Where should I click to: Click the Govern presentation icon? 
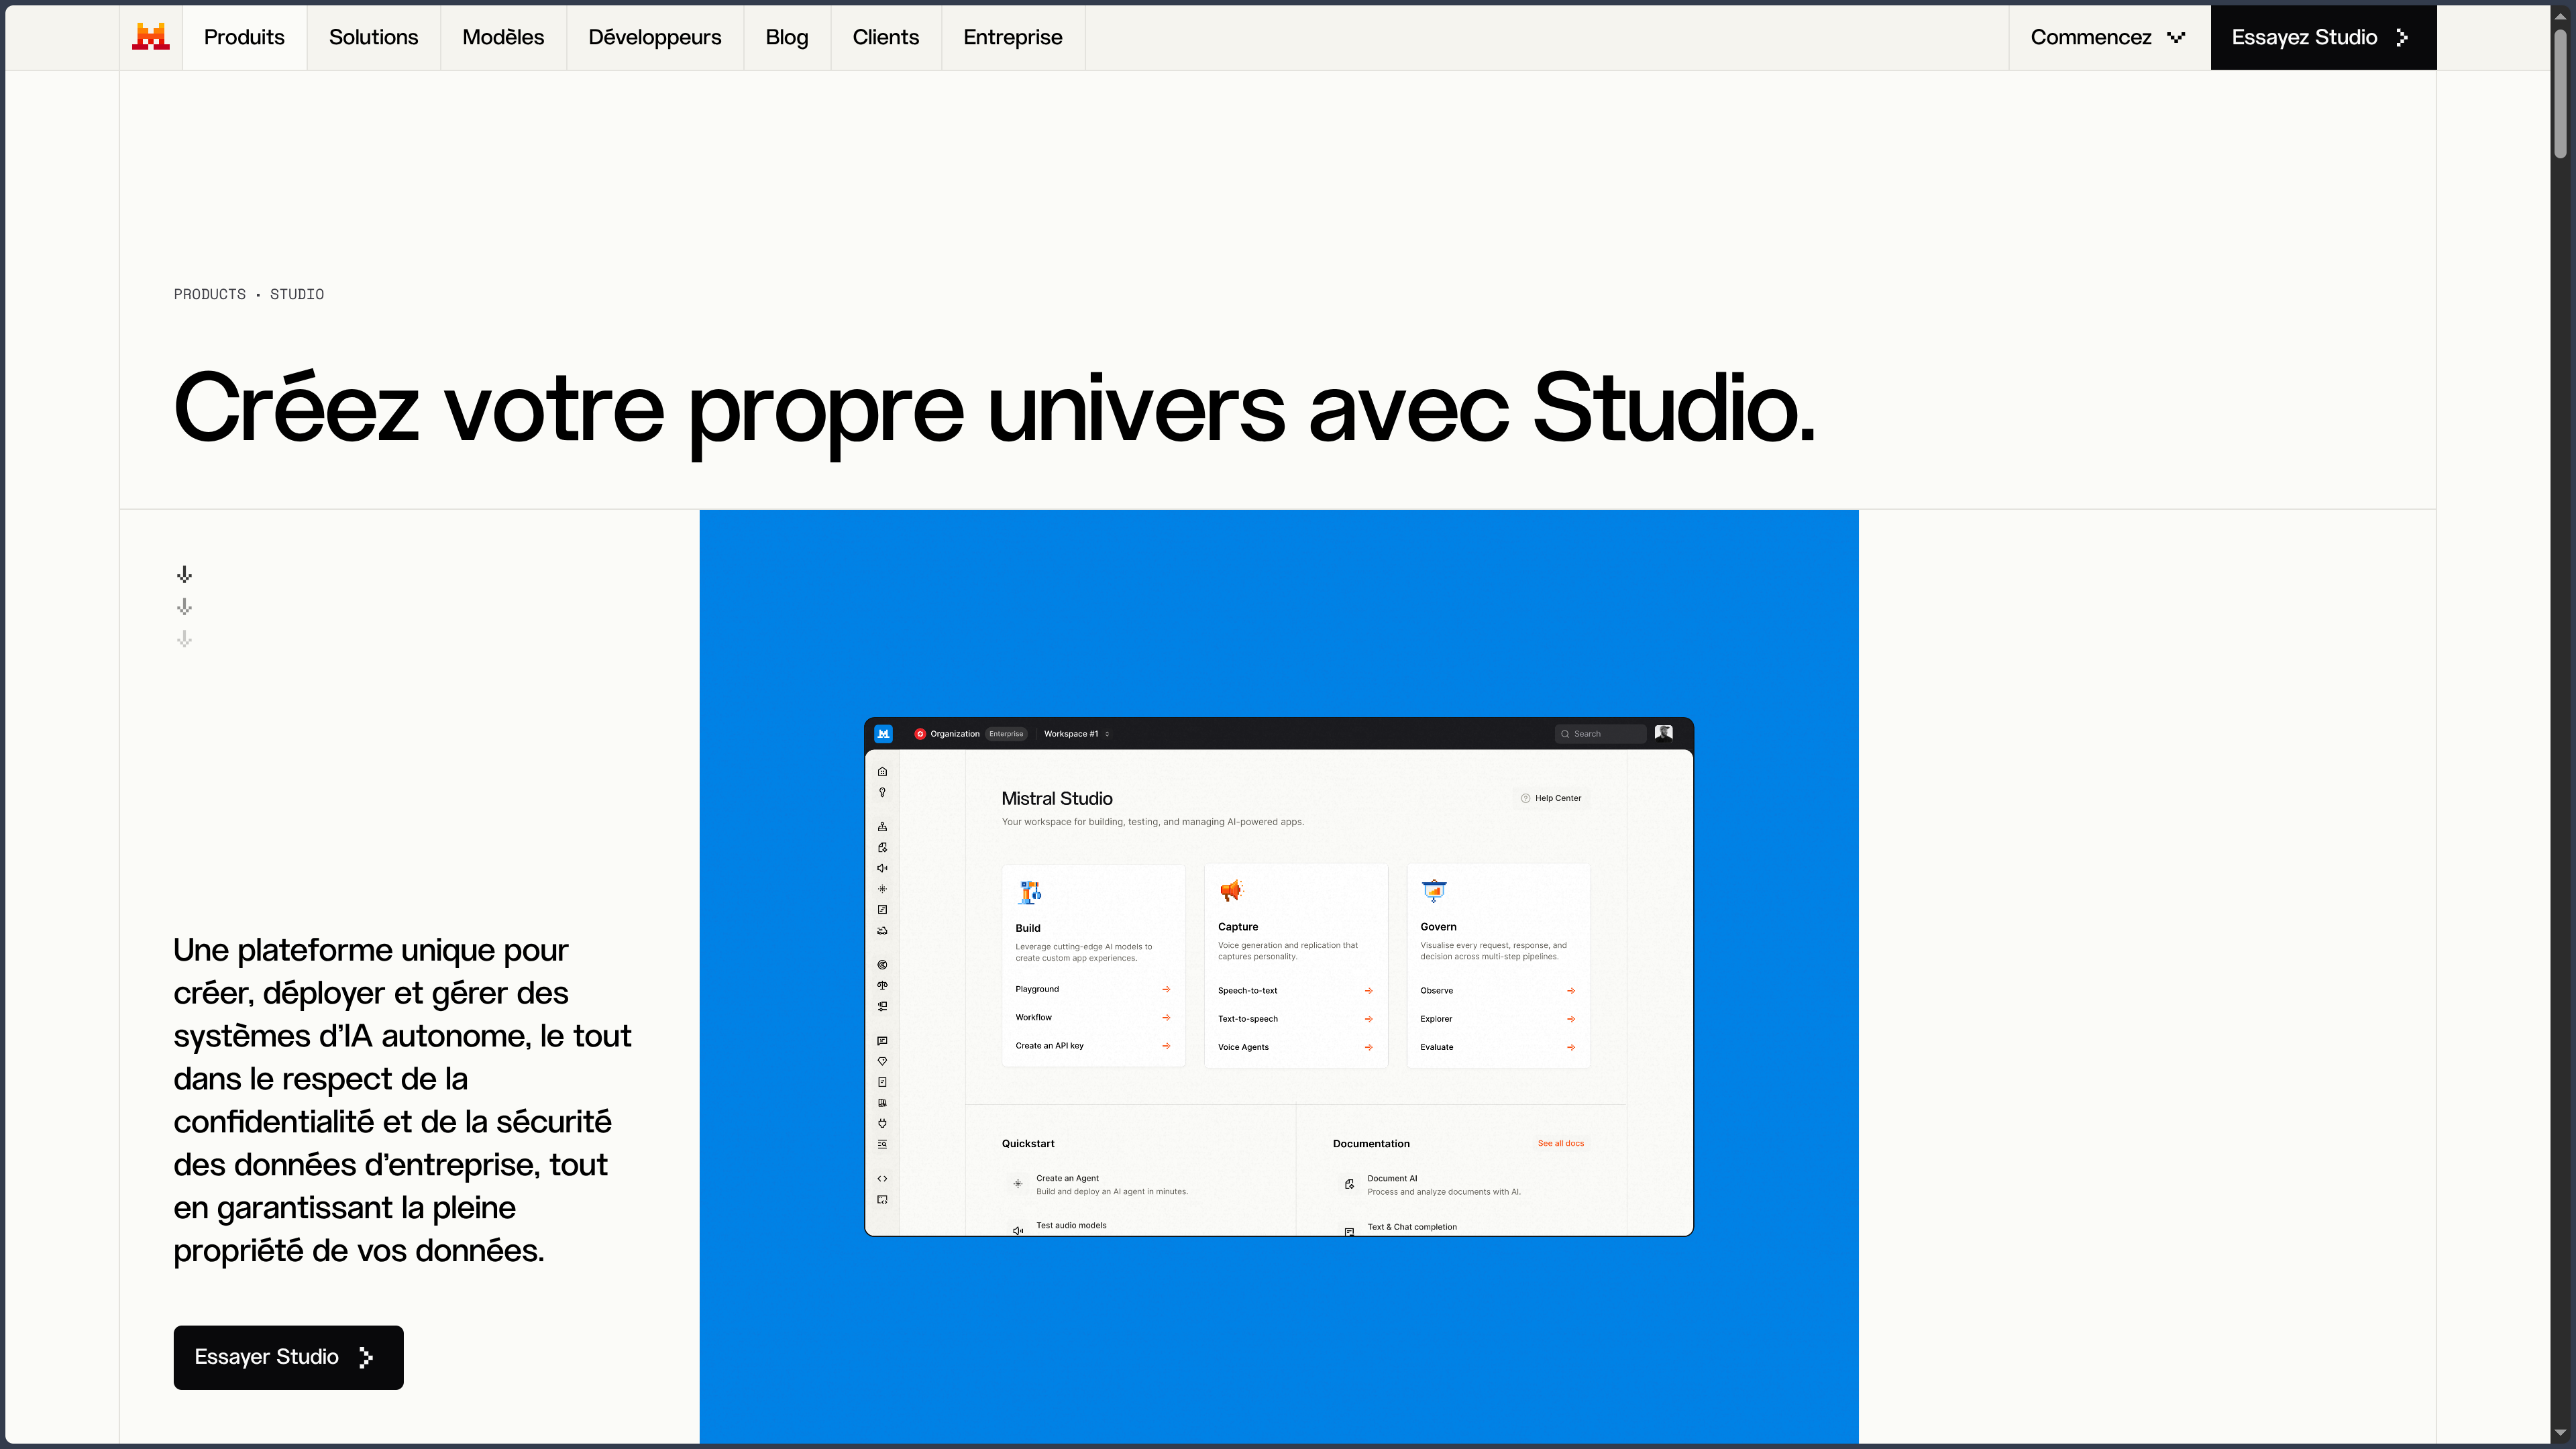pyautogui.click(x=1434, y=890)
